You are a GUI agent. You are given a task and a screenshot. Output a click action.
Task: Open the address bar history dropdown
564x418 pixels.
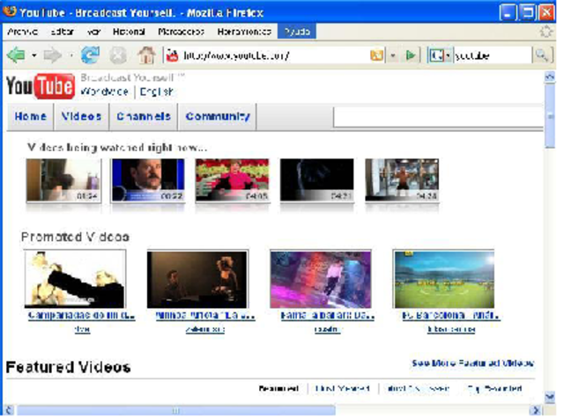(x=393, y=55)
